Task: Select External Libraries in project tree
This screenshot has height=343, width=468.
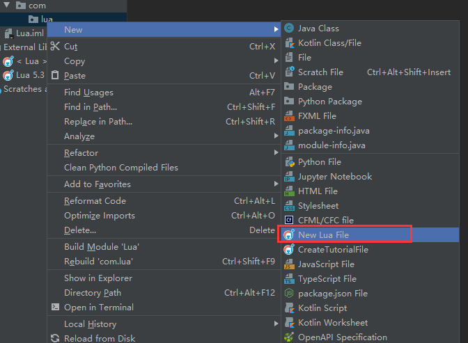Action: [x=25, y=47]
